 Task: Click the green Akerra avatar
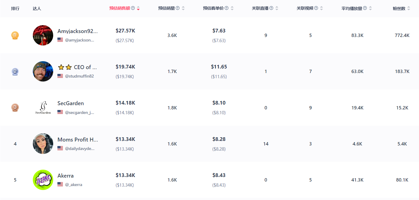43,180
